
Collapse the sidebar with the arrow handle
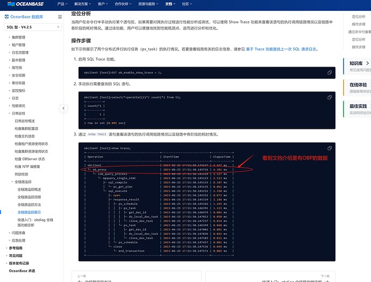63,109
